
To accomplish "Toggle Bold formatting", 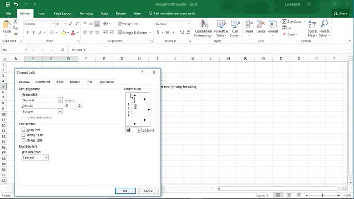I will click(x=27, y=33).
